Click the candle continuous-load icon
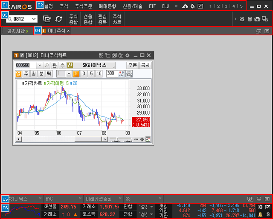Screen dimensions: 273x219 (121, 74)
